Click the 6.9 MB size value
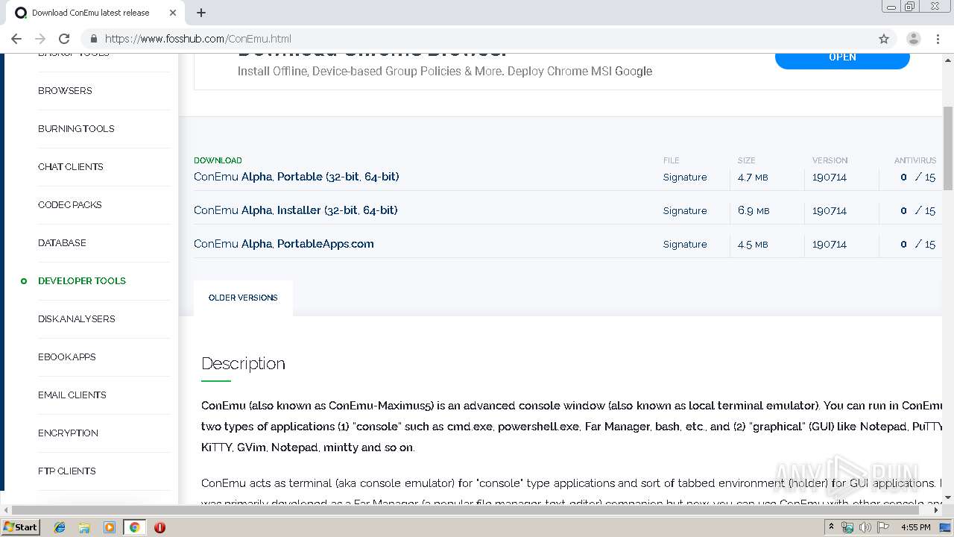 tap(754, 211)
